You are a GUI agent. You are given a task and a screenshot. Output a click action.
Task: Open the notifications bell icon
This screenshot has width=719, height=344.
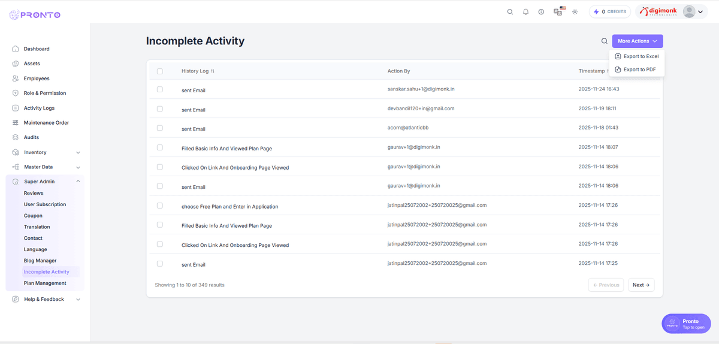(x=525, y=12)
